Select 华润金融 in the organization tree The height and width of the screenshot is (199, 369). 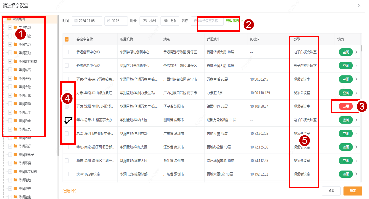(25, 87)
